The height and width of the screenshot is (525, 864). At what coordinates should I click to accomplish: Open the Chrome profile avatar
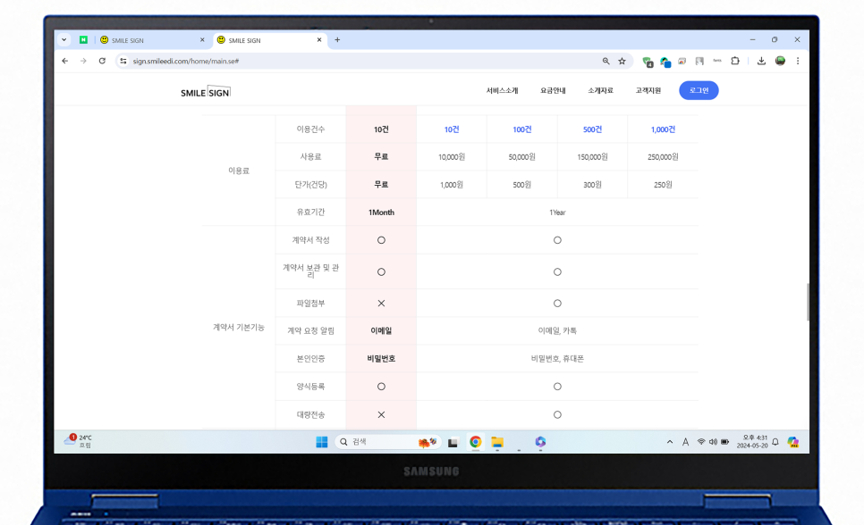click(x=780, y=61)
